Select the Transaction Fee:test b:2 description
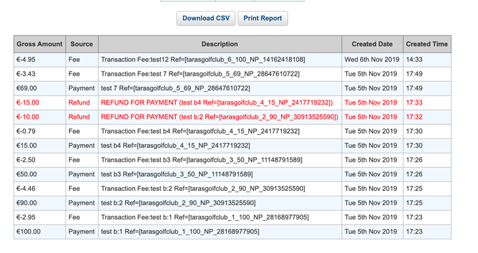 click(203, 188)
